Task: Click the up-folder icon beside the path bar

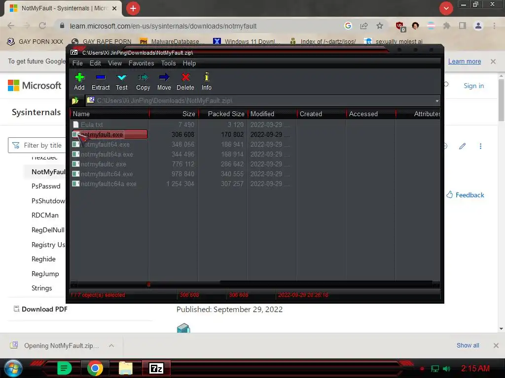Action: tap(75, 100)
